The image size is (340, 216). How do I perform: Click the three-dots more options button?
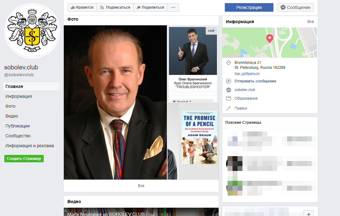[x=173, y=7]
